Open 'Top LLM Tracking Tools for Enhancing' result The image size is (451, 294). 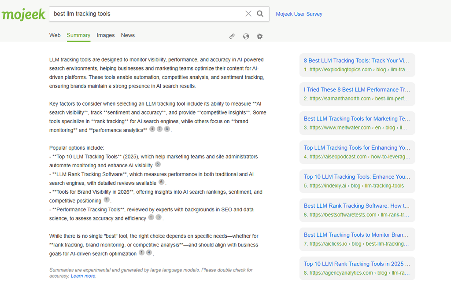[357, 148]
